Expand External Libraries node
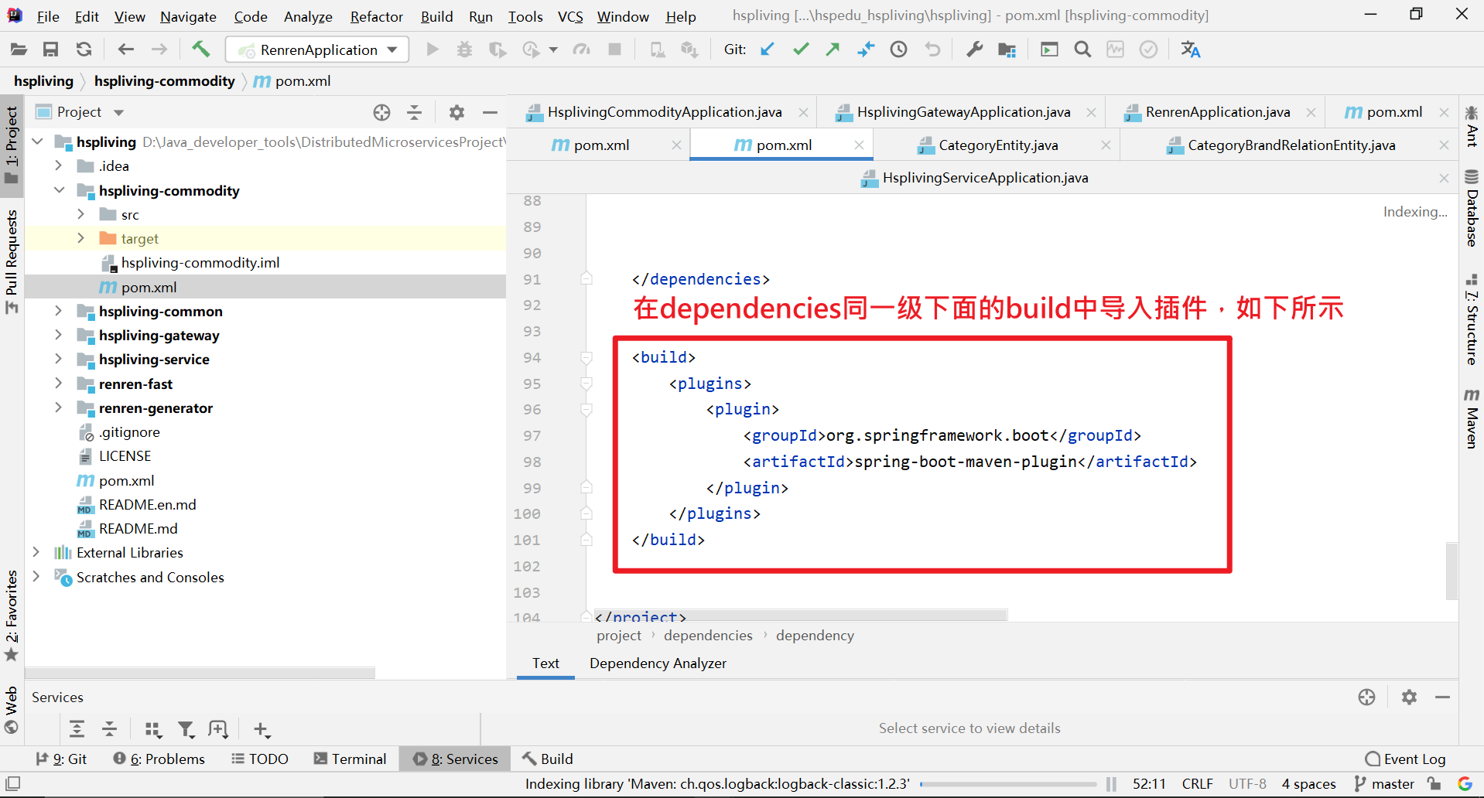 (36, 552)
